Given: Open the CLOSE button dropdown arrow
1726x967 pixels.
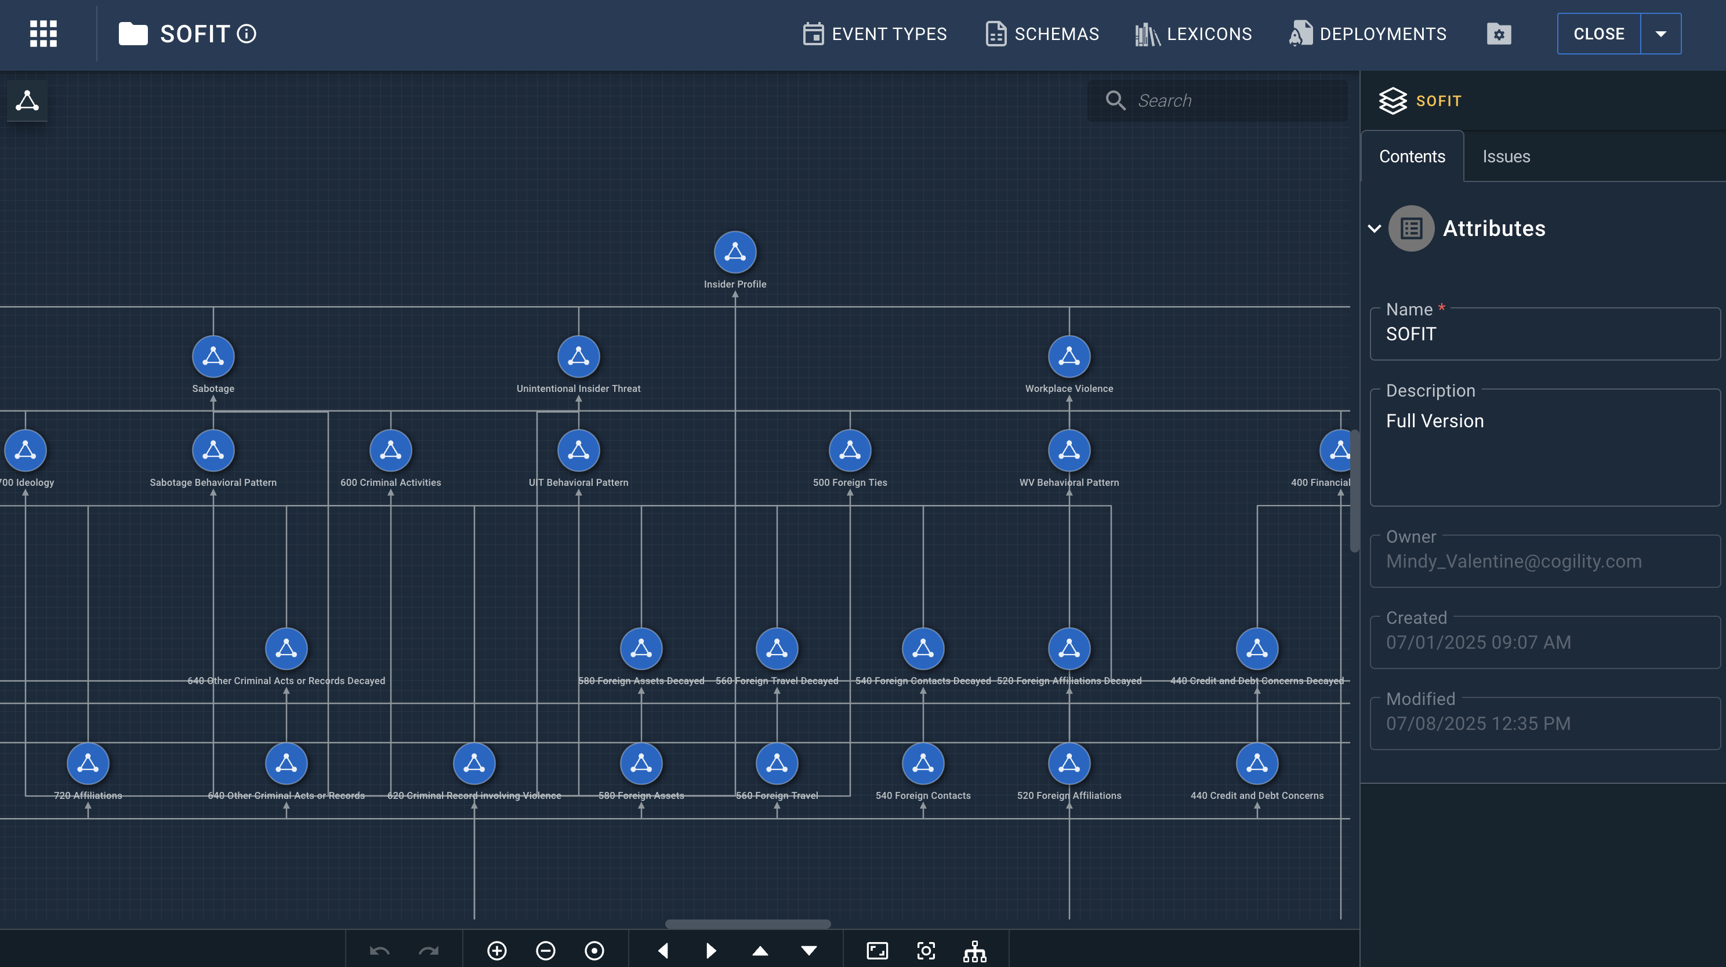Looking at the screenshot, I should point(1660,34).
